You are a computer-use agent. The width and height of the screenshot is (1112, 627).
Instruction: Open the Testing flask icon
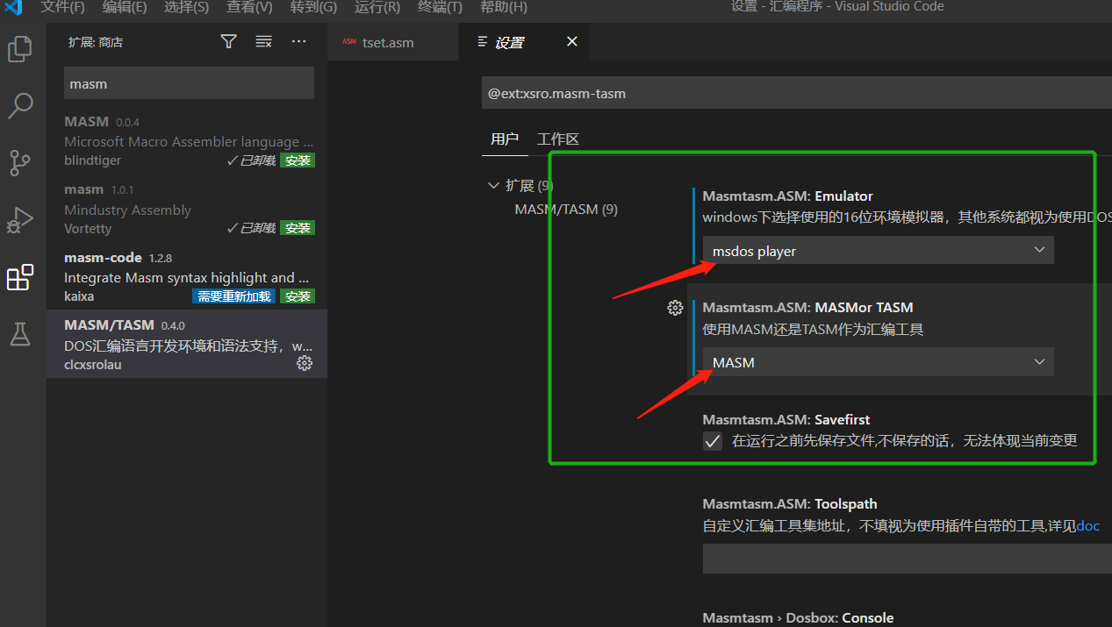(19, 333)
